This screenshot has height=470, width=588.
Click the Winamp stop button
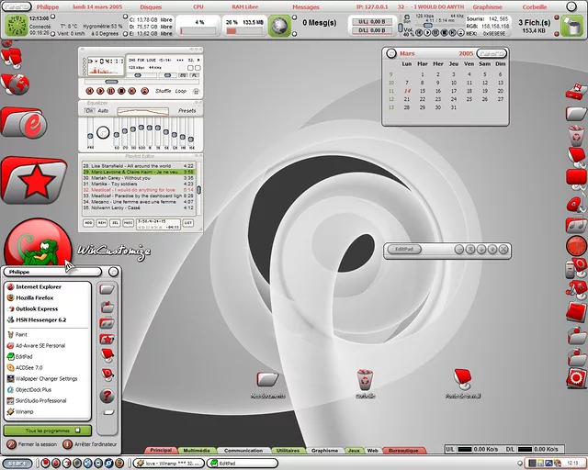(119, 91)
